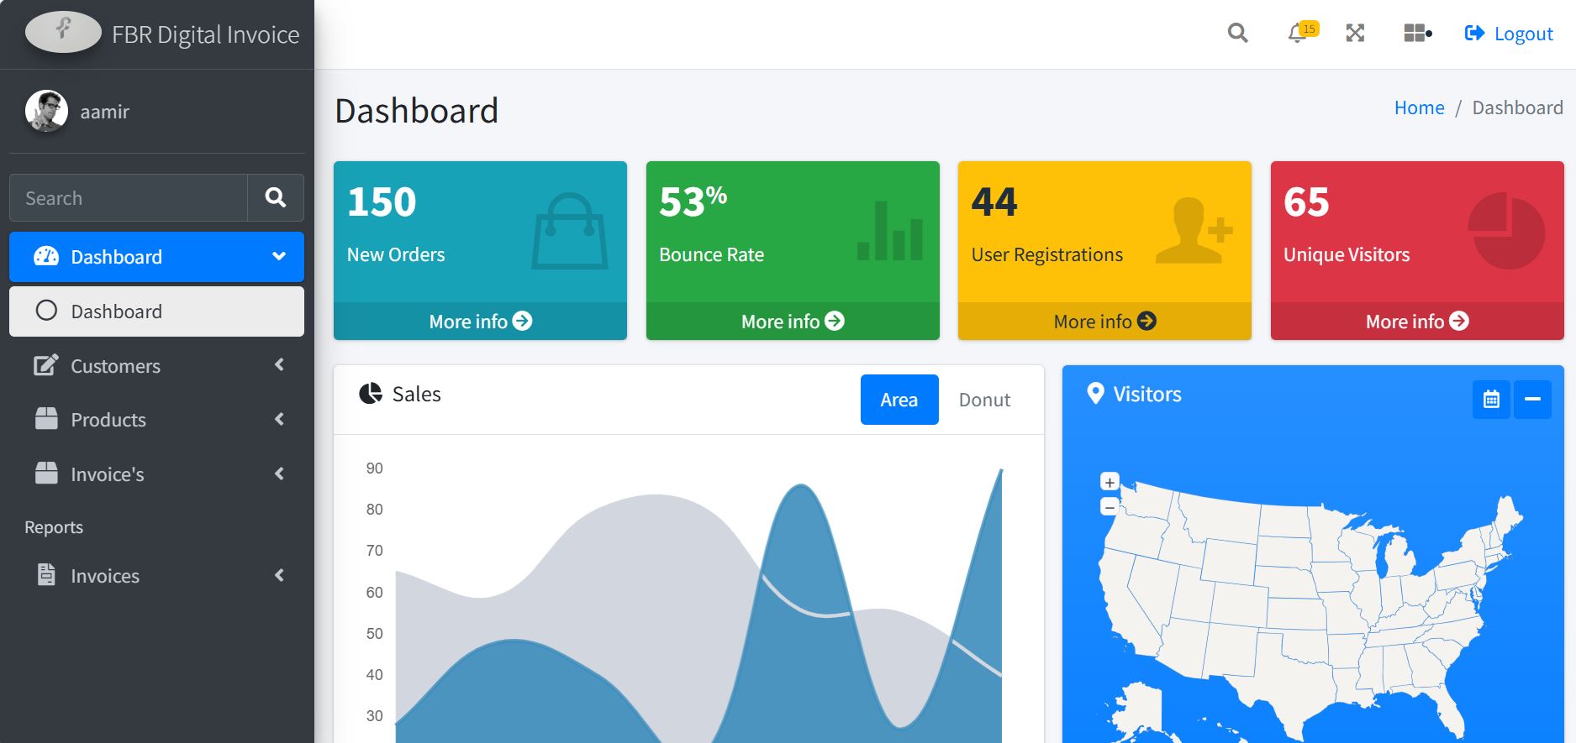
Task: Collapse the active Dashboard menu chevron
Action: click(279, 256)
